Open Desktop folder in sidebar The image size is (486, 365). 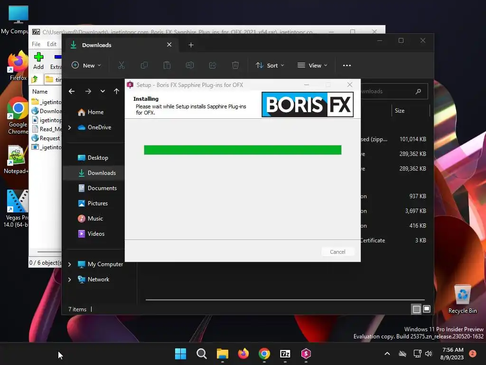[93, 158]
